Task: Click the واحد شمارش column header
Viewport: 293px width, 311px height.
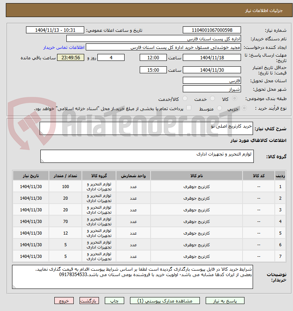Action: point(133,176)
